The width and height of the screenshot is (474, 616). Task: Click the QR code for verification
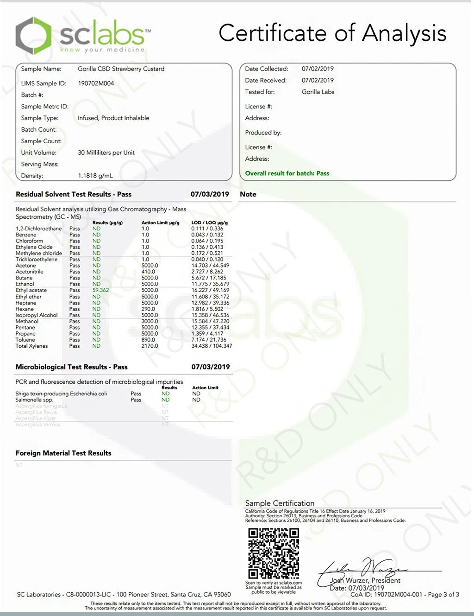tap(274, 553)
